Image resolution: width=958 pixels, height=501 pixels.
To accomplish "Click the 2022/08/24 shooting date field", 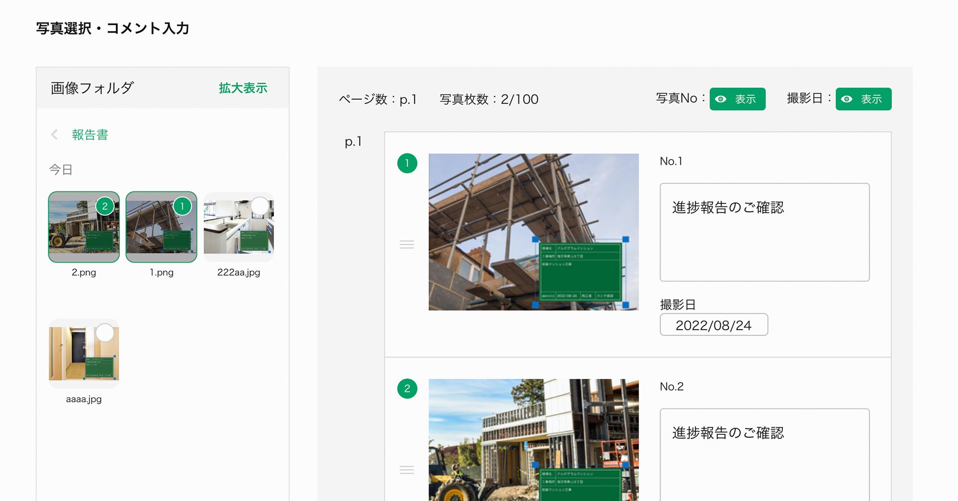I will point(714,325).
